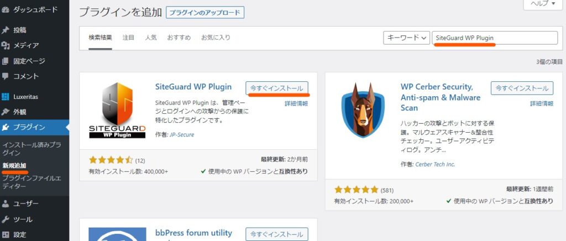Screen dimensions: 566x241
Task: Click the Luxeritas theme icon
Action: pyautogui.click(x=5, y=97)
